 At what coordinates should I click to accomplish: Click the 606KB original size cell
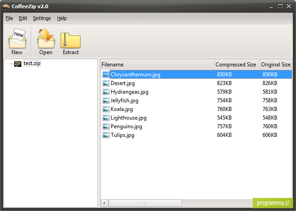click(x=270, y=135)
